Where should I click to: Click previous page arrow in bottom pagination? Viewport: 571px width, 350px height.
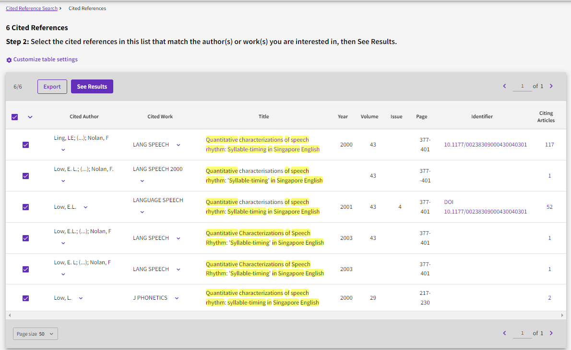click(504, 333)
